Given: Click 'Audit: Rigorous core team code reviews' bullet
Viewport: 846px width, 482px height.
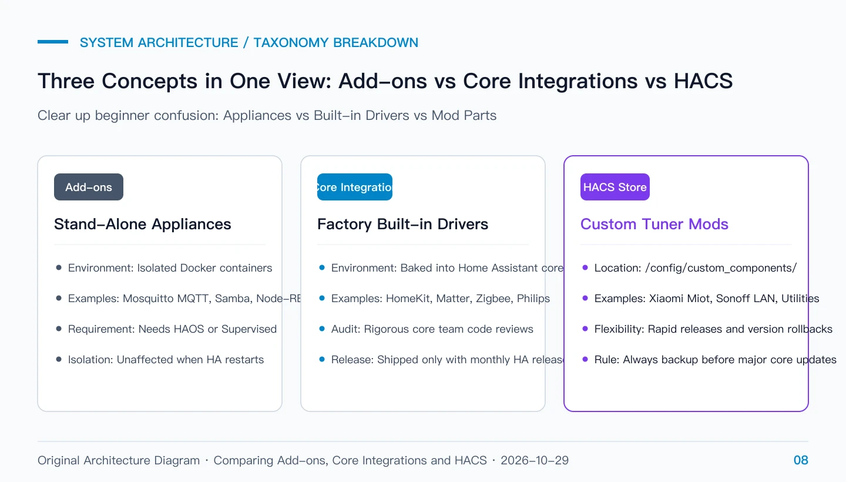Looking at the screenshot, I should (x=432, y=329).
